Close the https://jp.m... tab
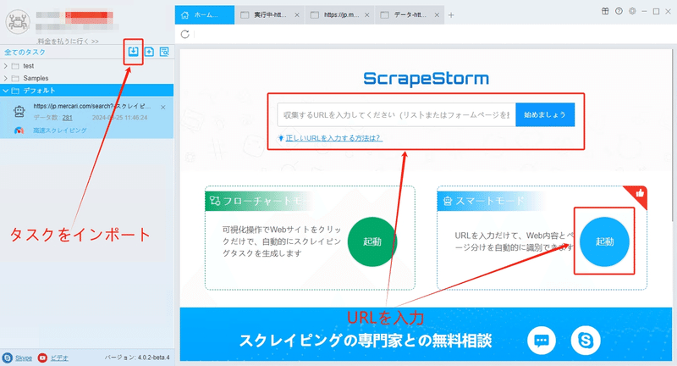 [x=367, y=15]
